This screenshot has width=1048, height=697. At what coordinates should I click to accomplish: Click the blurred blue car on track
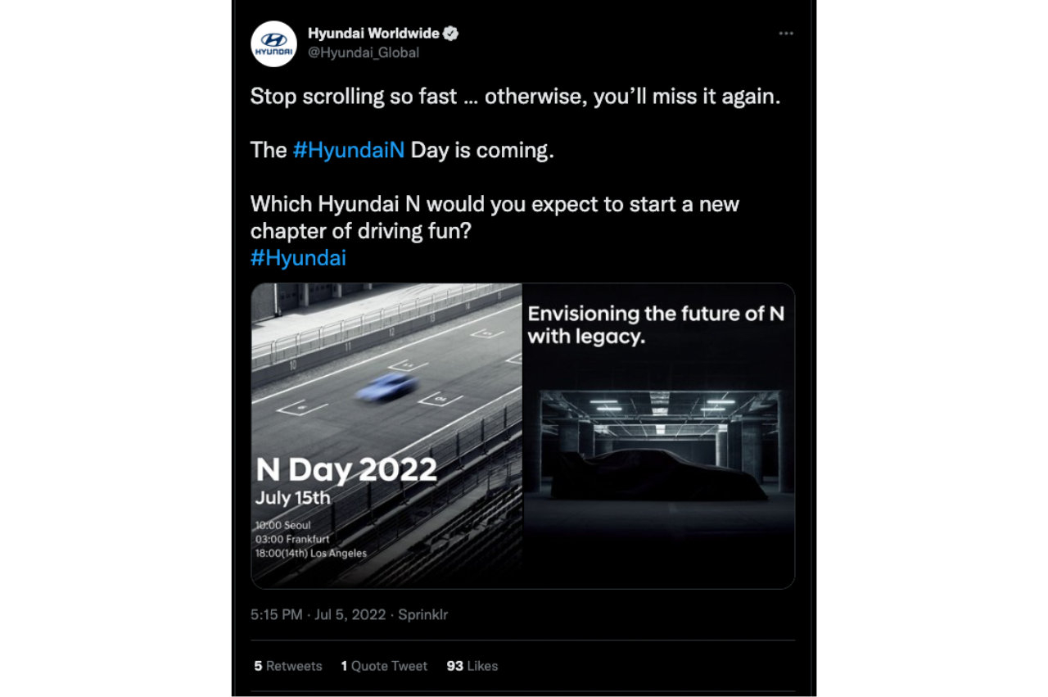(x=386, y=386)
